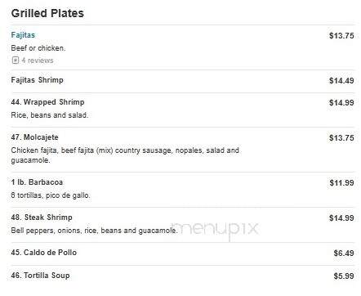Click the $11.99 Barbacoa price

pyautogui.click(x=341, y=182)
